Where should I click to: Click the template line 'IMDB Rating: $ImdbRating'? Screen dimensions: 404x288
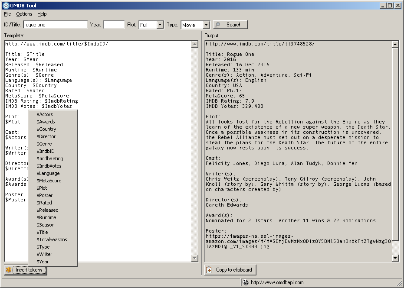(42, 101)
